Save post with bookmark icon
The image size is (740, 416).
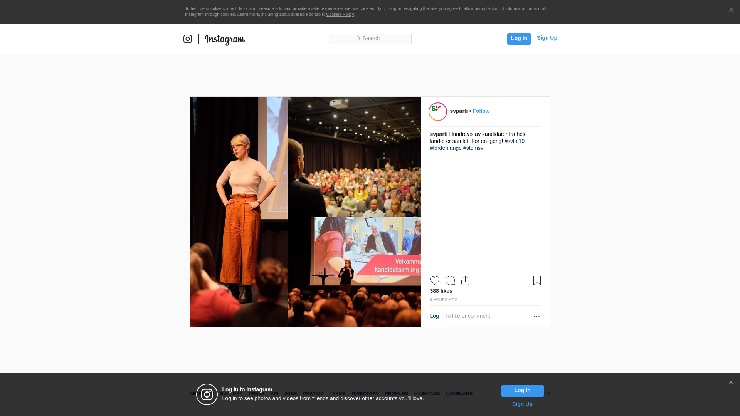point(537,280)
